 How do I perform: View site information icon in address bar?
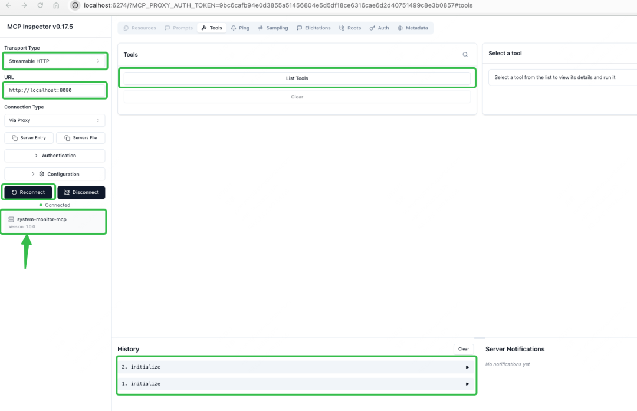point(75,5)
